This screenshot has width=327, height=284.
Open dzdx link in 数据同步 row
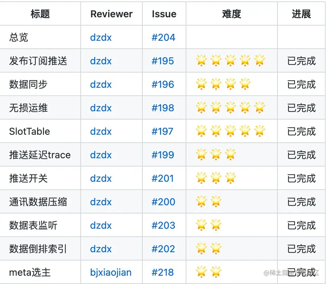point(101,84)
